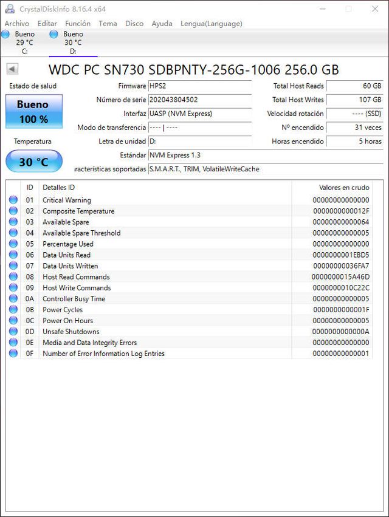Click status orb for Power On Hours
The image size is (389, 517).
click(13, 320)
